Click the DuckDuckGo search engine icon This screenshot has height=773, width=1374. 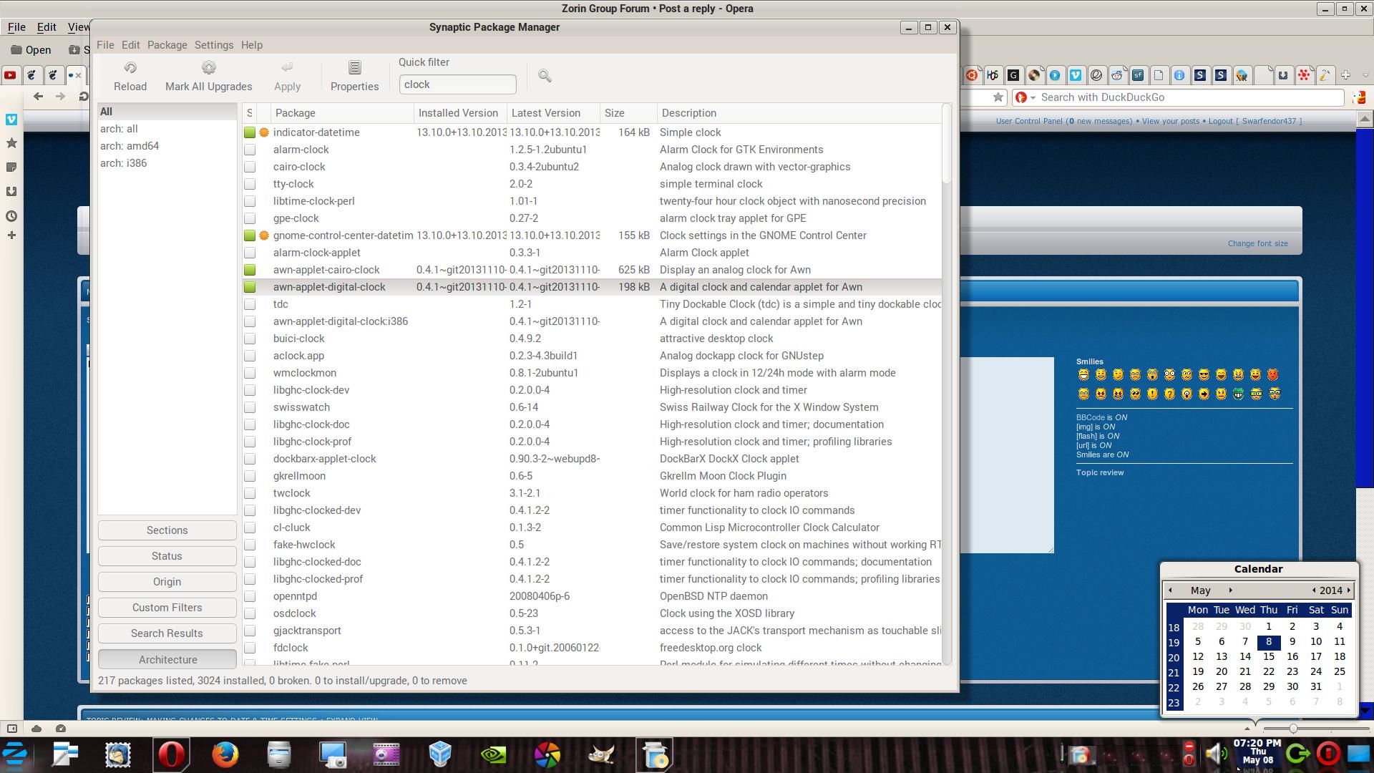click(x=1020, y=97)
